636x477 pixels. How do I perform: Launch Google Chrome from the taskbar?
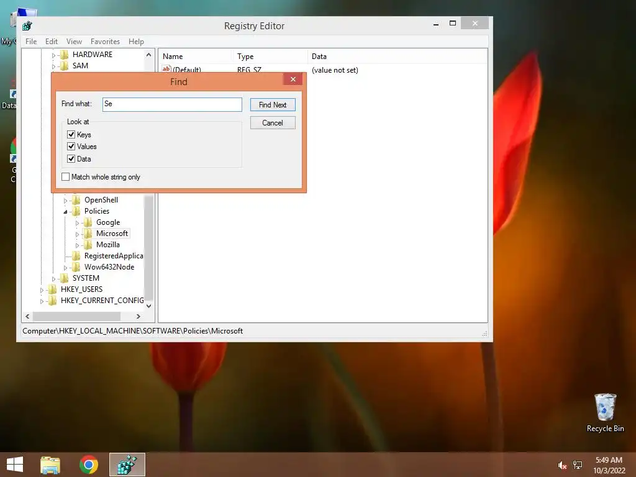click(89, 465)
